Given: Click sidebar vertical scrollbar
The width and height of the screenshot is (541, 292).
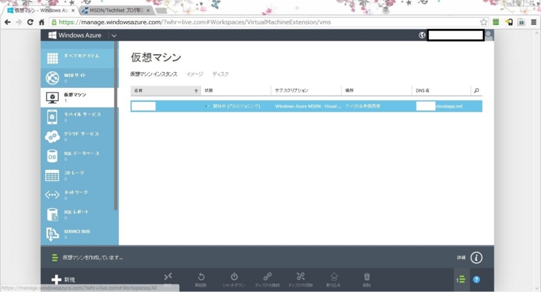Looking at the screenshot, I should point(116,126).
